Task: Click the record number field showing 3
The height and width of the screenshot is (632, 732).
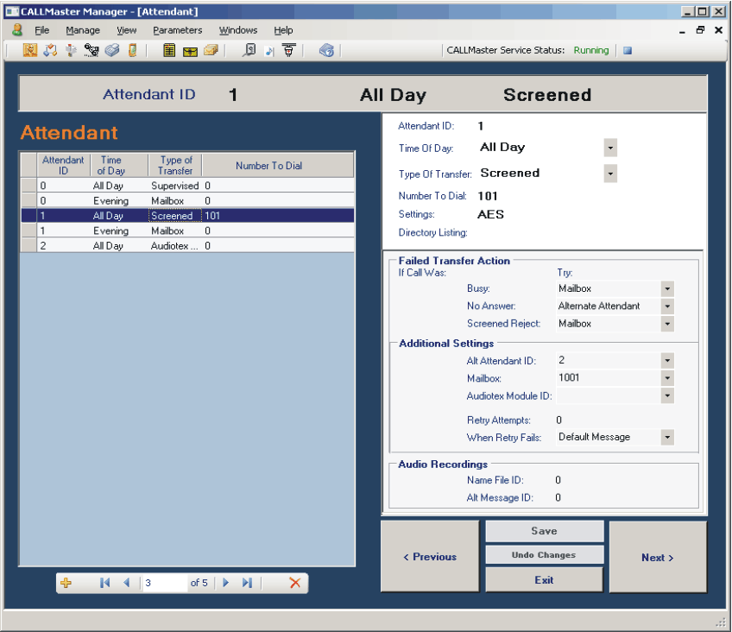Action: click(x=163, y=583)
